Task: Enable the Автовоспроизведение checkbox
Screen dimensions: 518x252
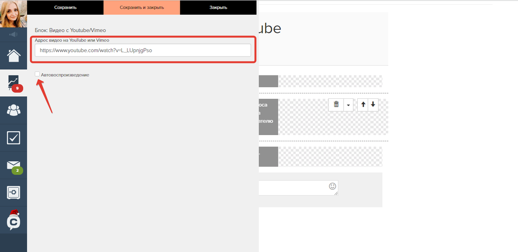Action: click(x=37, y=74)
